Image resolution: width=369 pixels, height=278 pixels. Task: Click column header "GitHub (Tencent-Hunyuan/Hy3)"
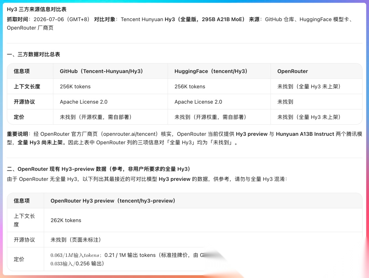tap(102, 71)
